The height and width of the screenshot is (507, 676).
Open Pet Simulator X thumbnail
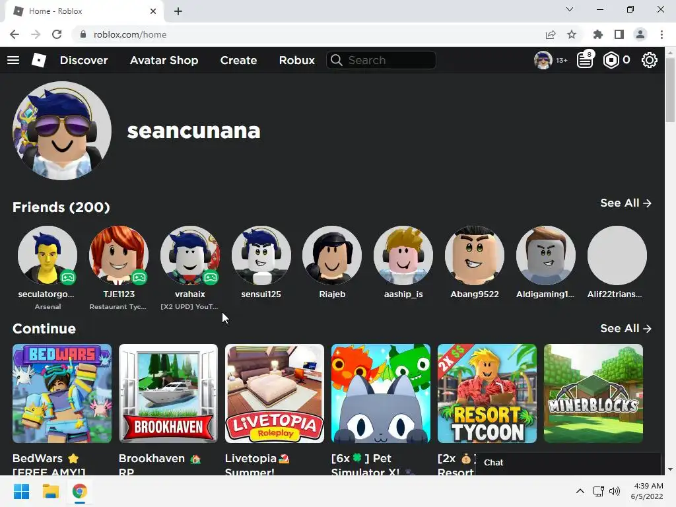[381, 393]
